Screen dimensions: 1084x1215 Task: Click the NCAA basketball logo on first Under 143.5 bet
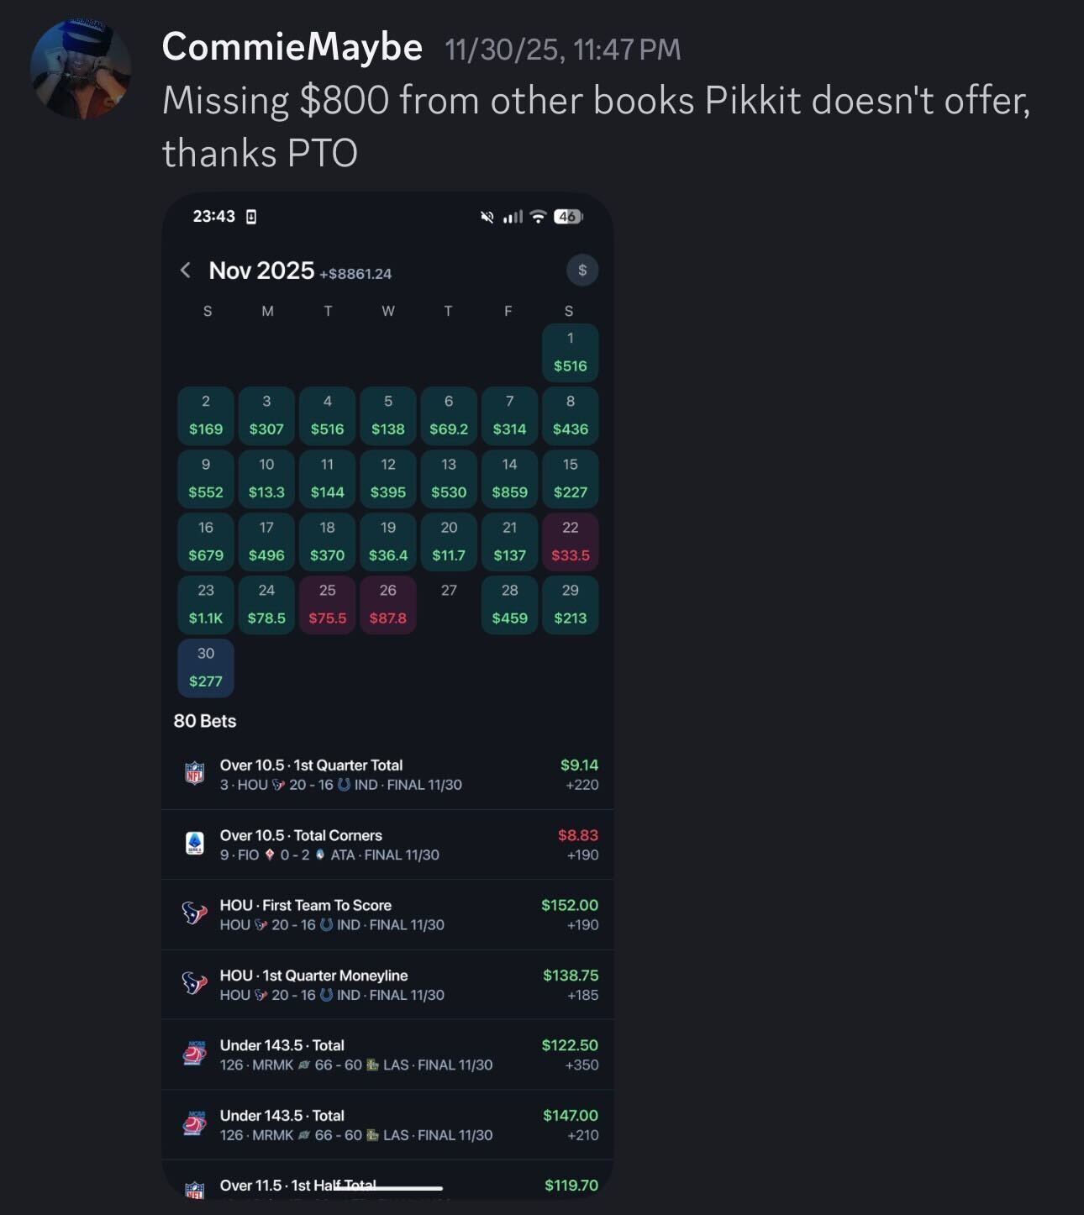click(x=195, y=1054)
